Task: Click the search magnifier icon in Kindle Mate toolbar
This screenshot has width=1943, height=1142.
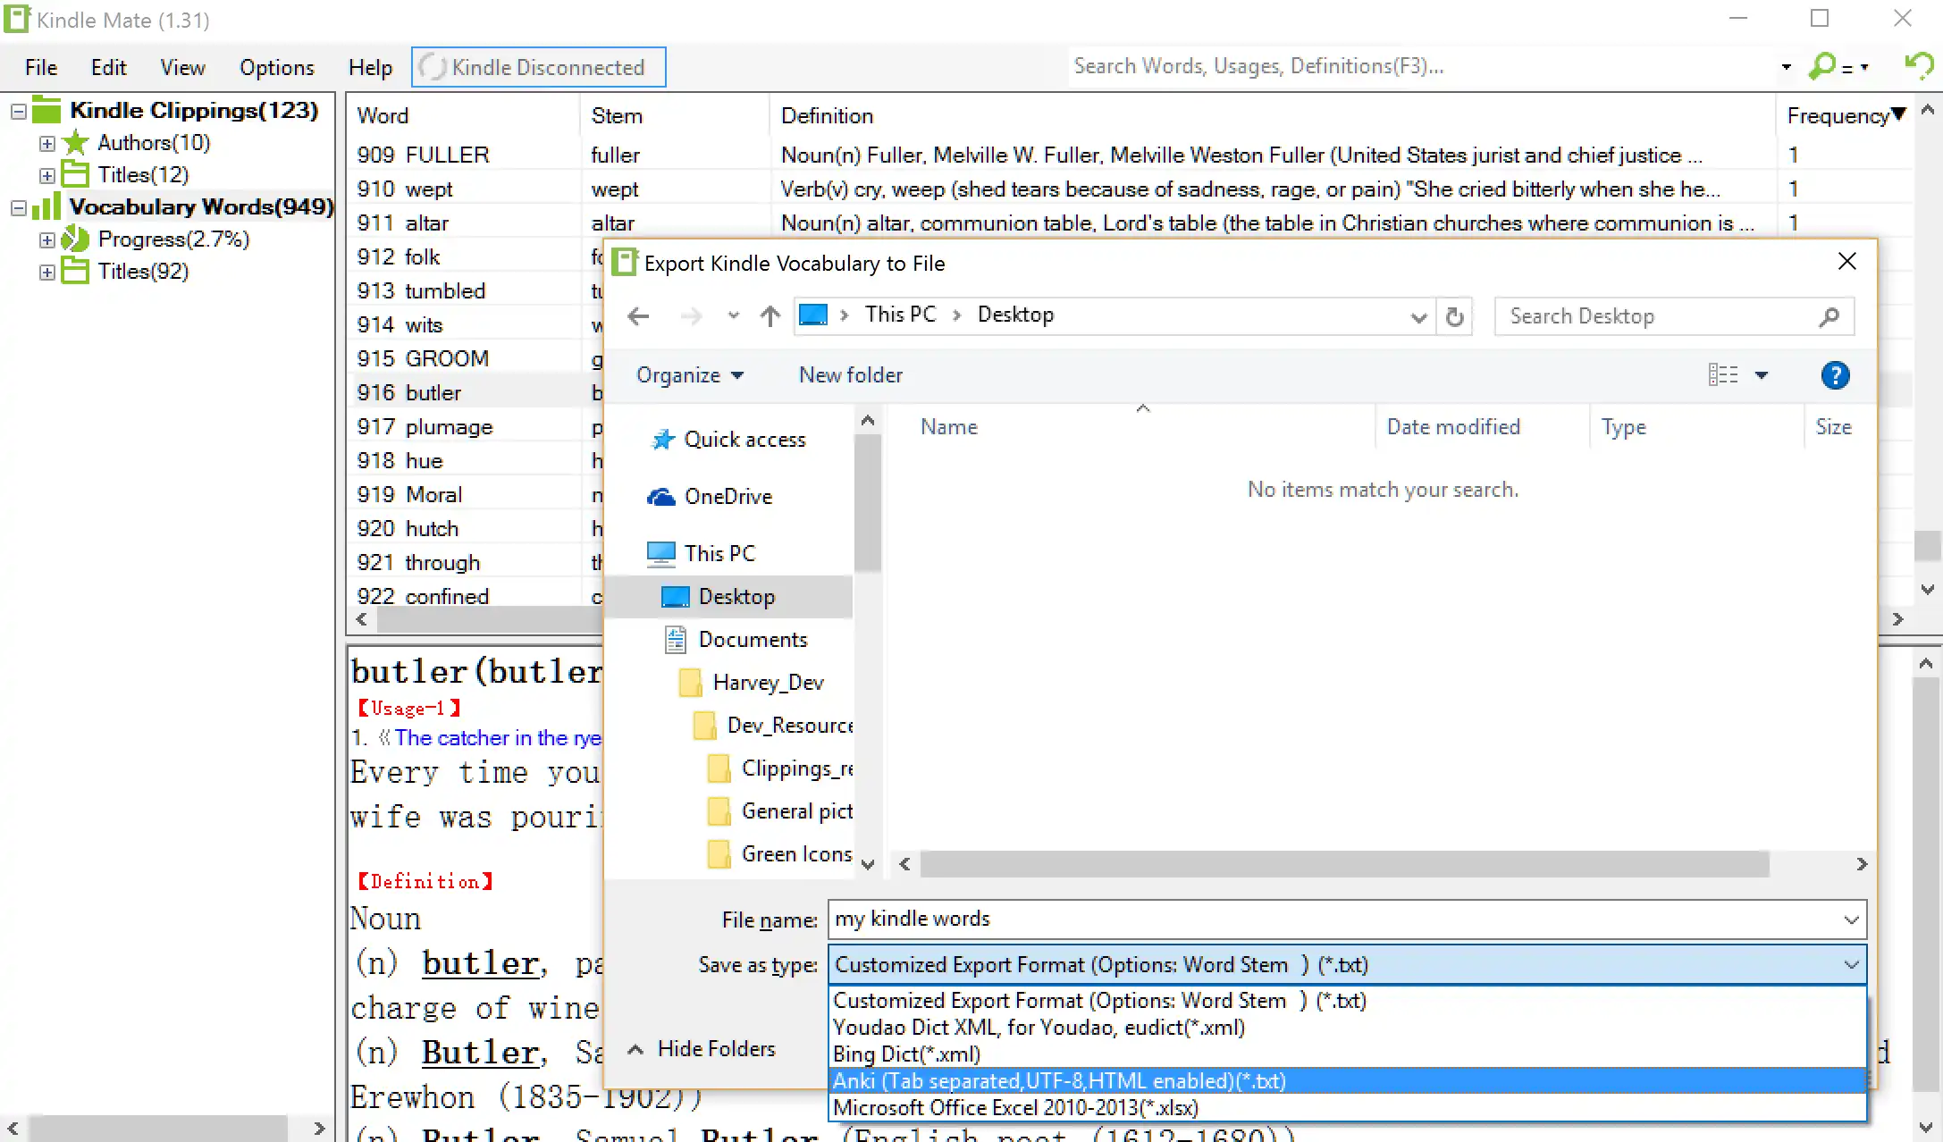Action: coord(1821,66)
